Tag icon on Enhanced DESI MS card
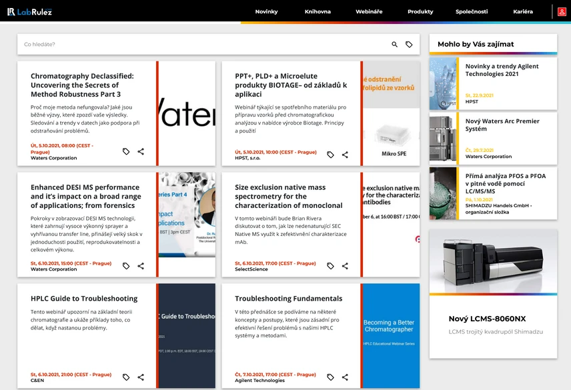This screenshot has height=390, width=571. click(126, 266)
